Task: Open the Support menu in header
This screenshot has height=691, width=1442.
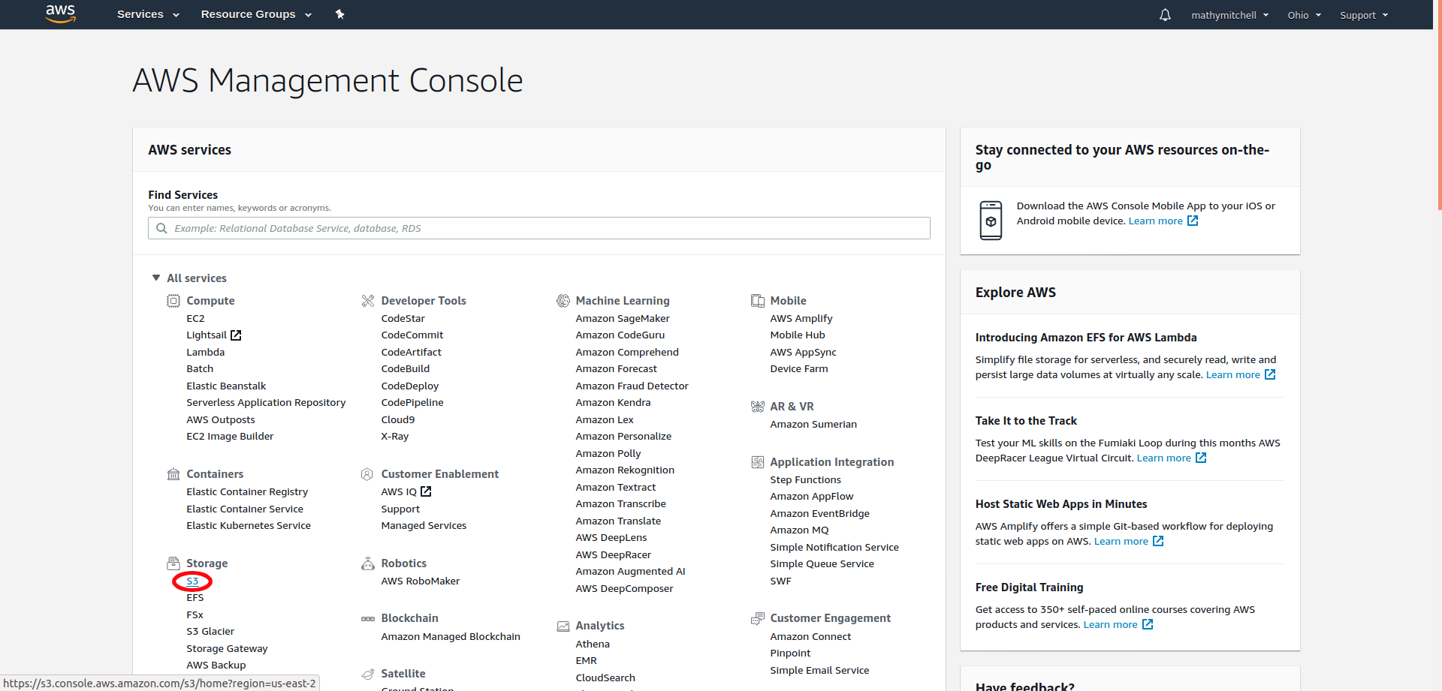Action: click(1364, 15)
